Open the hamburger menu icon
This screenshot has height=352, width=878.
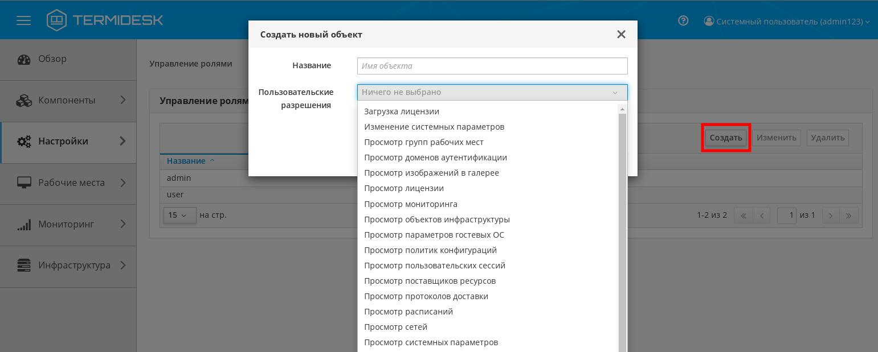coord(23,21)
